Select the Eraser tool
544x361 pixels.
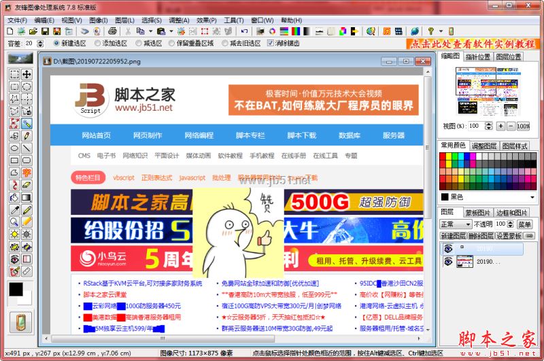pos(27,185)
